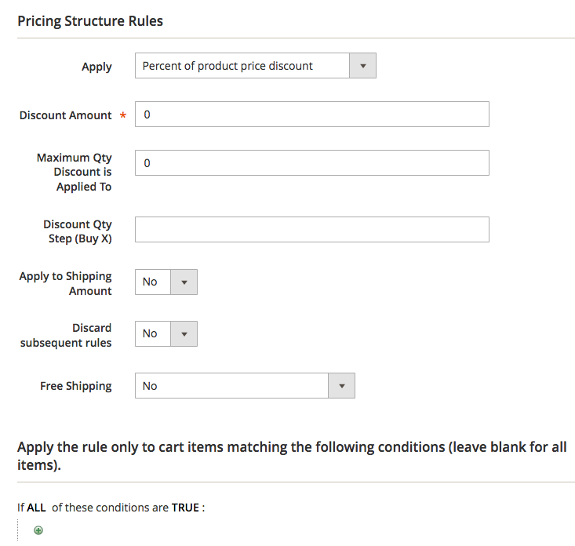575x546 pixels.
Task: Open the Apply discount type dropdown
Action: (255, 66)
